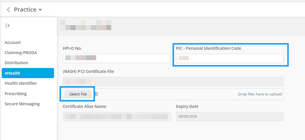Click the NASH P12 Certificate File field
305x140 pixels.
point(173,82)
